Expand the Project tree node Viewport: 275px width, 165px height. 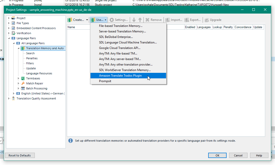[9, 18]
